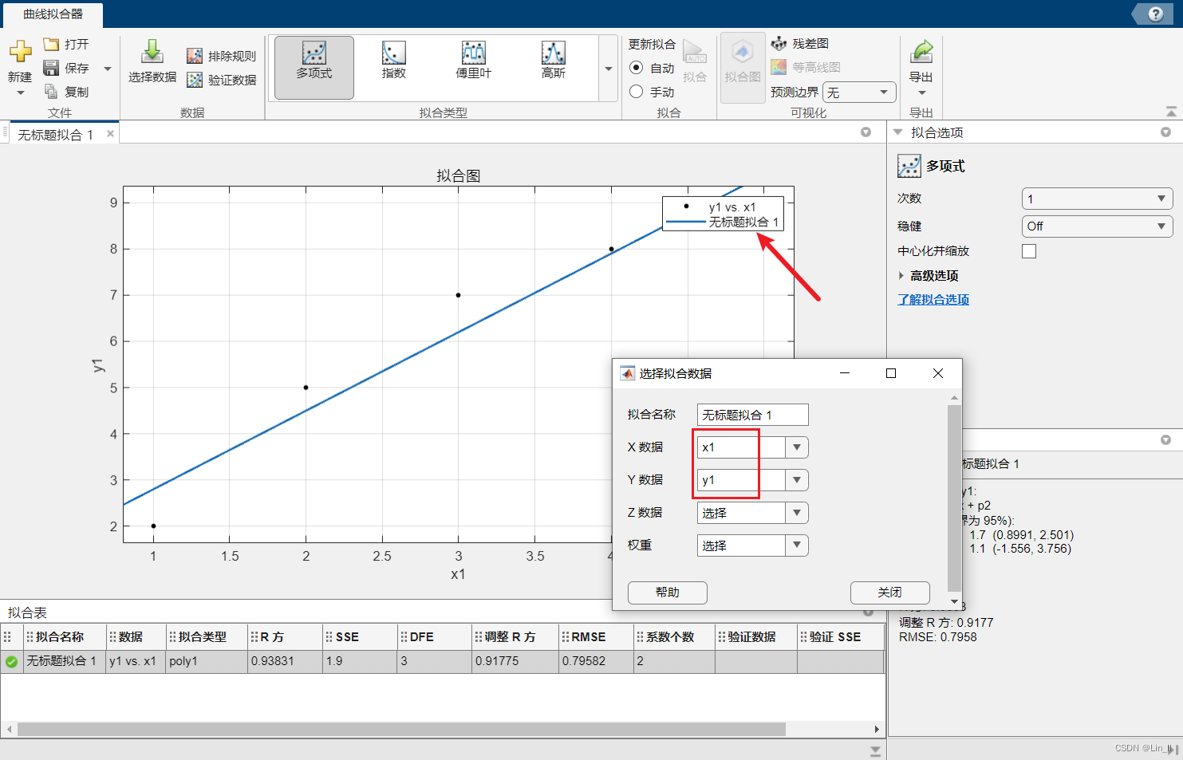Select the 傅里叶 (Fourier) fit type
Screen dimensions: 1183x760
[x=473, y=60]
